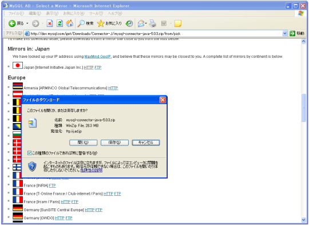Click the IE icon in title bar

[x=6, y=6]
